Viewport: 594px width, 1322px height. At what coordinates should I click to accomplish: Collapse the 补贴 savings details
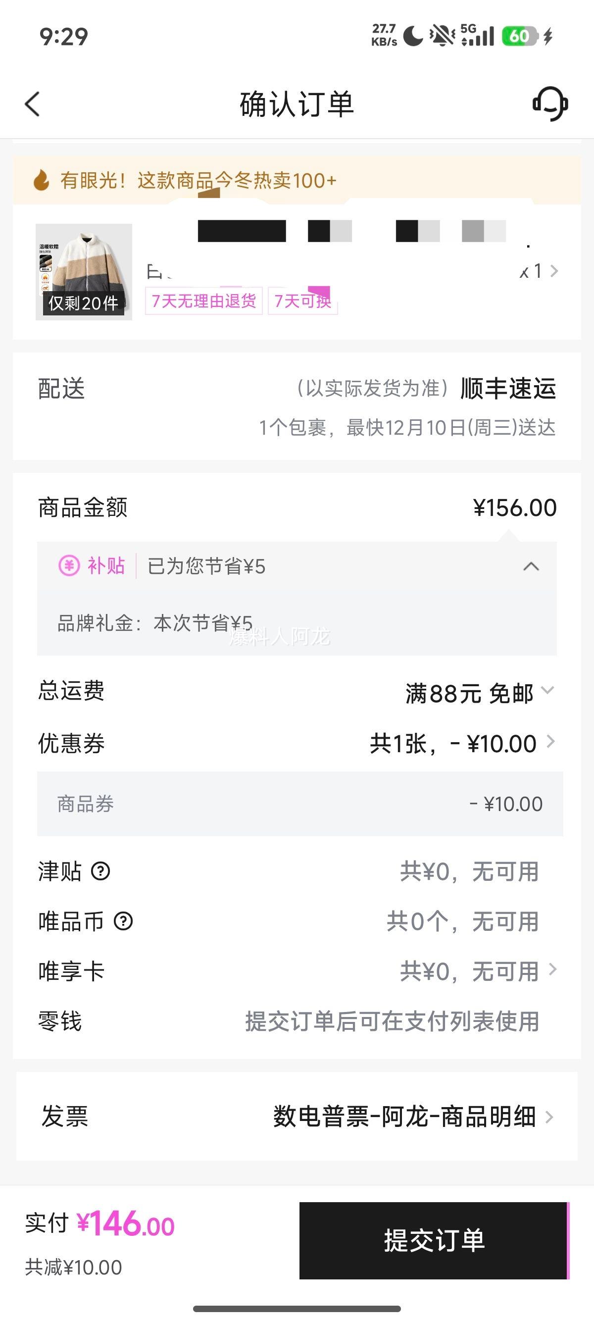click(531, 566)
